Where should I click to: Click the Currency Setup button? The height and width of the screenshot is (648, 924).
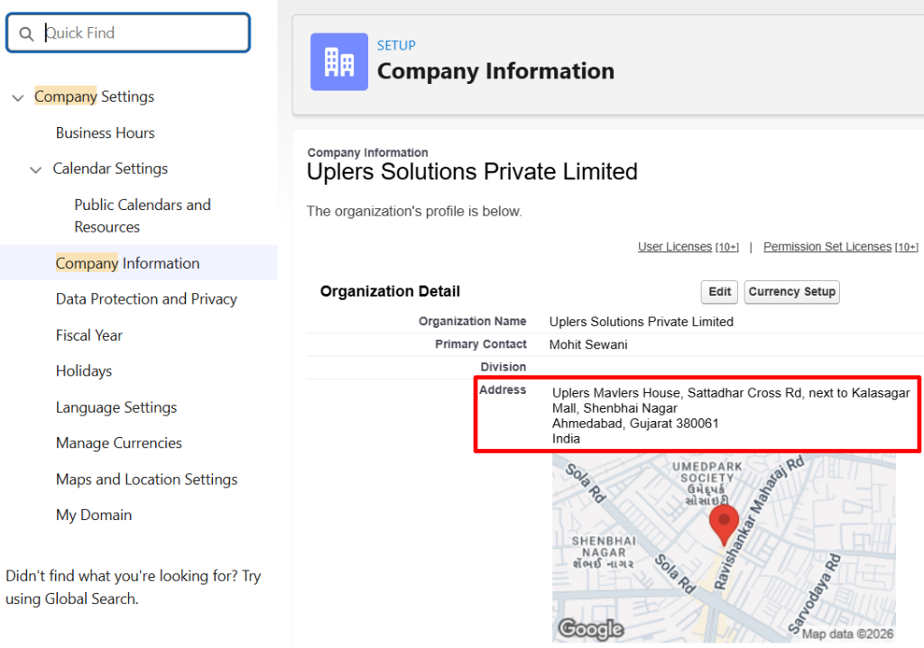click(792, 292)
